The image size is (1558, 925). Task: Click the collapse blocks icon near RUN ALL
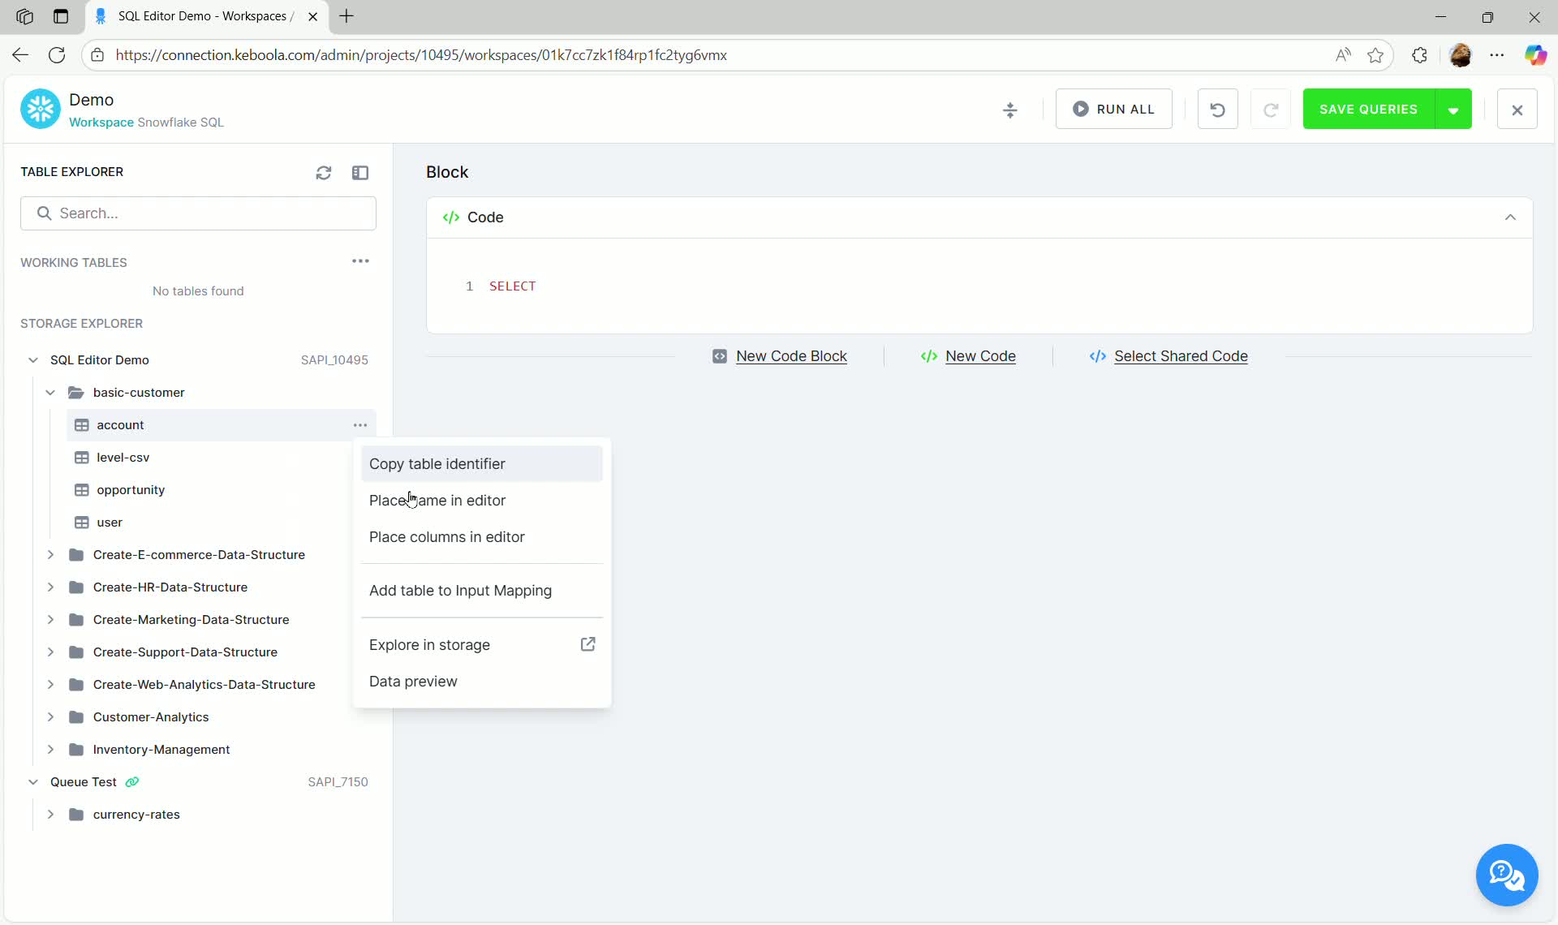pyautogui.click(x=1010, y=109)
